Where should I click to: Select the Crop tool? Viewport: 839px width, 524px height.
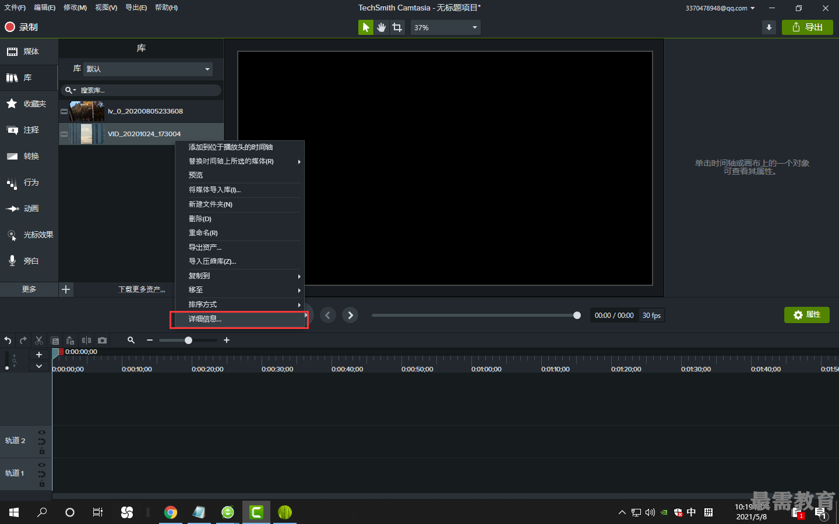pos(397,27)
